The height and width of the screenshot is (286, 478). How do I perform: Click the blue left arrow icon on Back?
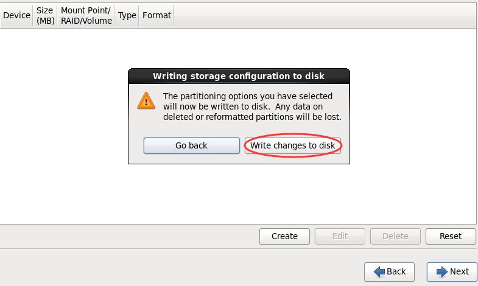[379, 271]
